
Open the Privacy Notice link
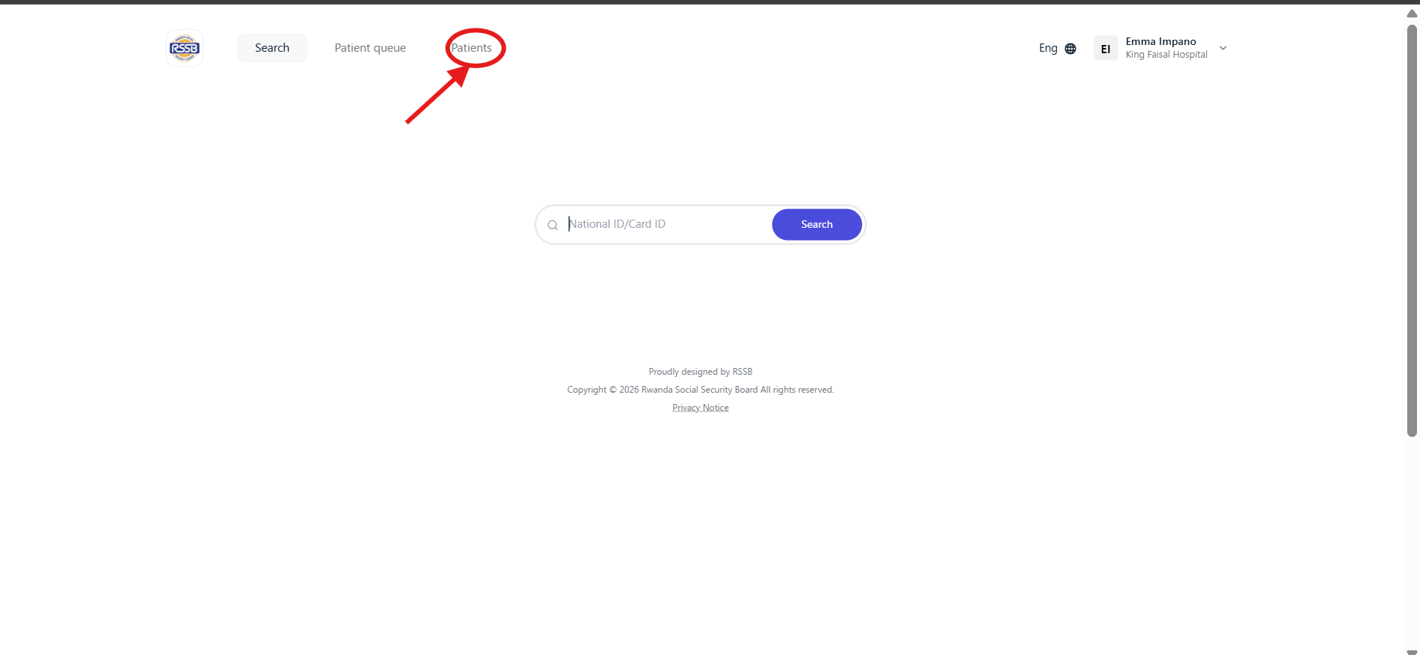pos(701,408)
